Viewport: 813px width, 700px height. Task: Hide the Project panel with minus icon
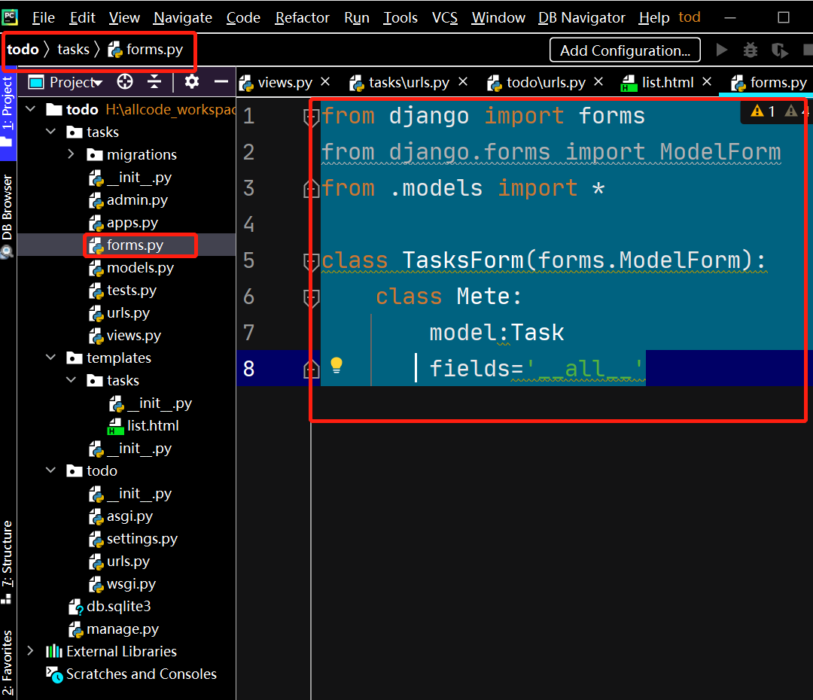221,82
